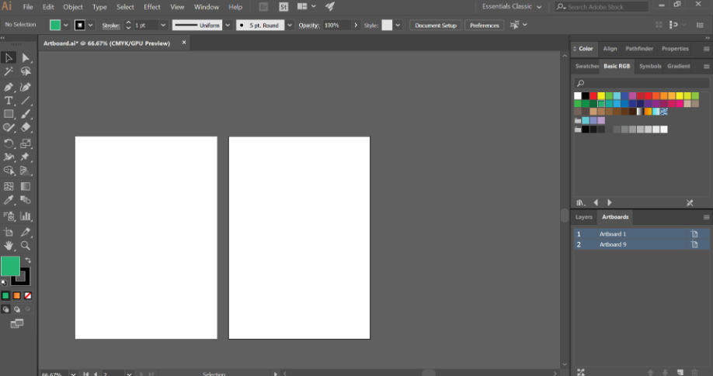Screen dimensions: 713x376
Task: Click the Preferences button
Action: (x=485, y=26)
